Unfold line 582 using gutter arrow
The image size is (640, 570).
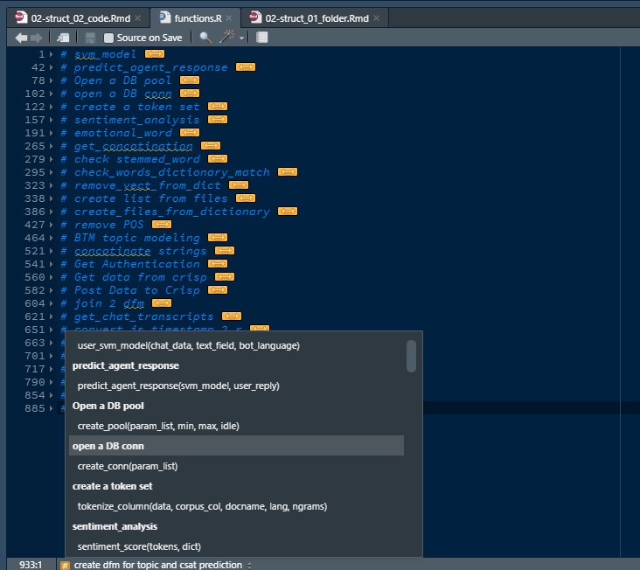[51, 290]
